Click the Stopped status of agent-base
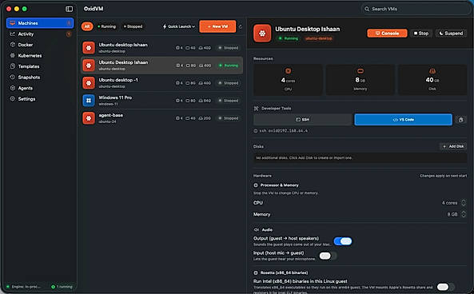 click(x=229, y=118)
